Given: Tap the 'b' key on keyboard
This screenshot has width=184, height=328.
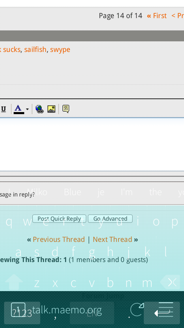Looking at the screenshot, I should pyautogui.click(x=110, y=283).
